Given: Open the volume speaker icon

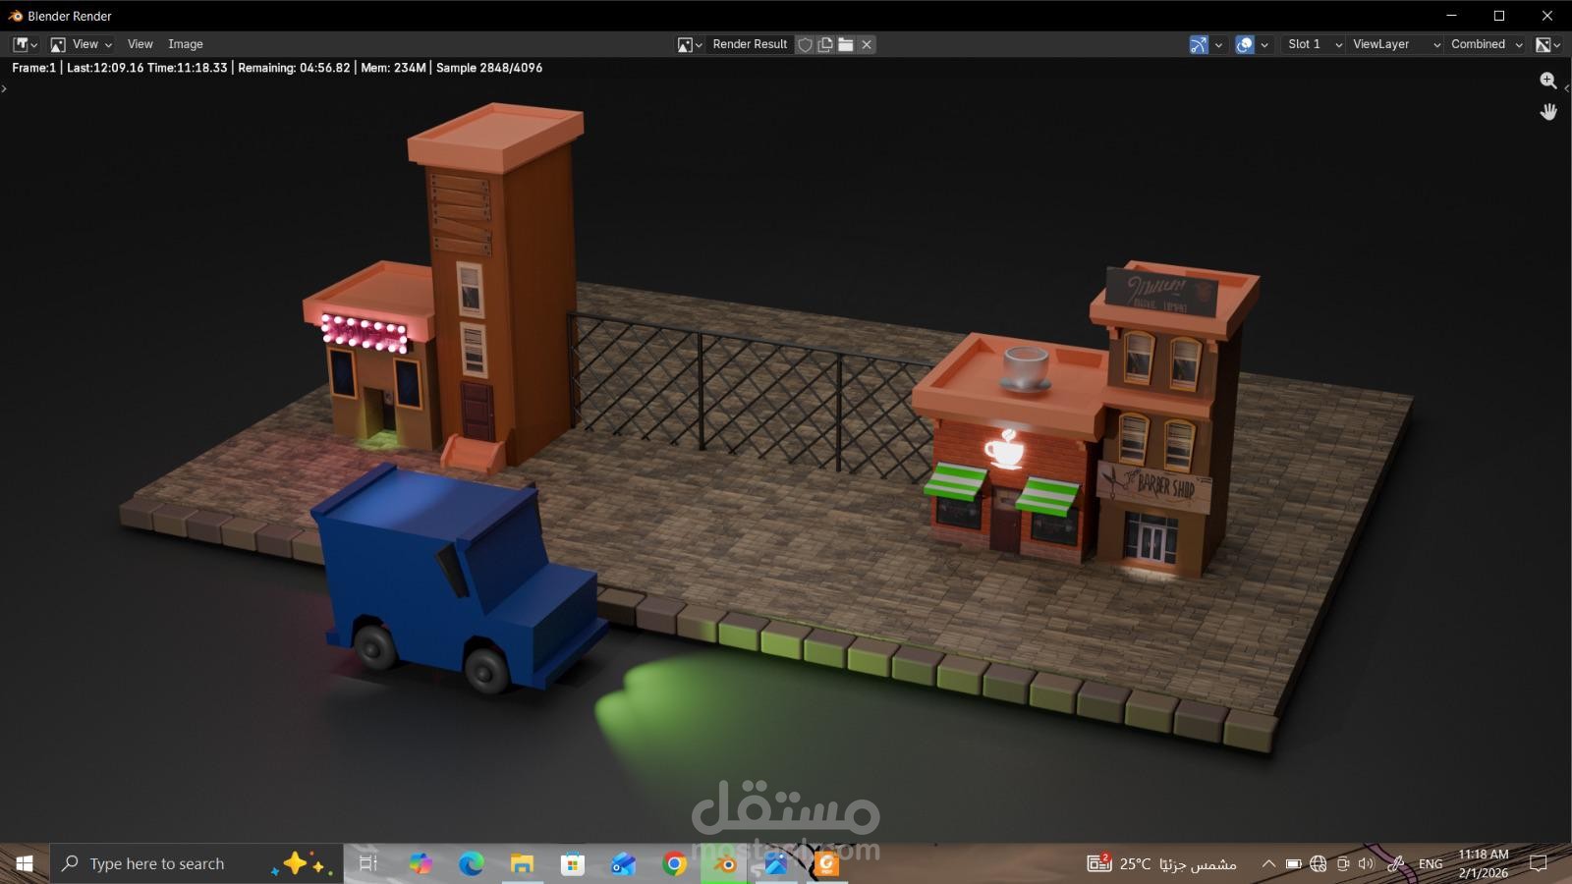Looking at the screenshot, I should pyautogui.click(x=1366, y=863).
